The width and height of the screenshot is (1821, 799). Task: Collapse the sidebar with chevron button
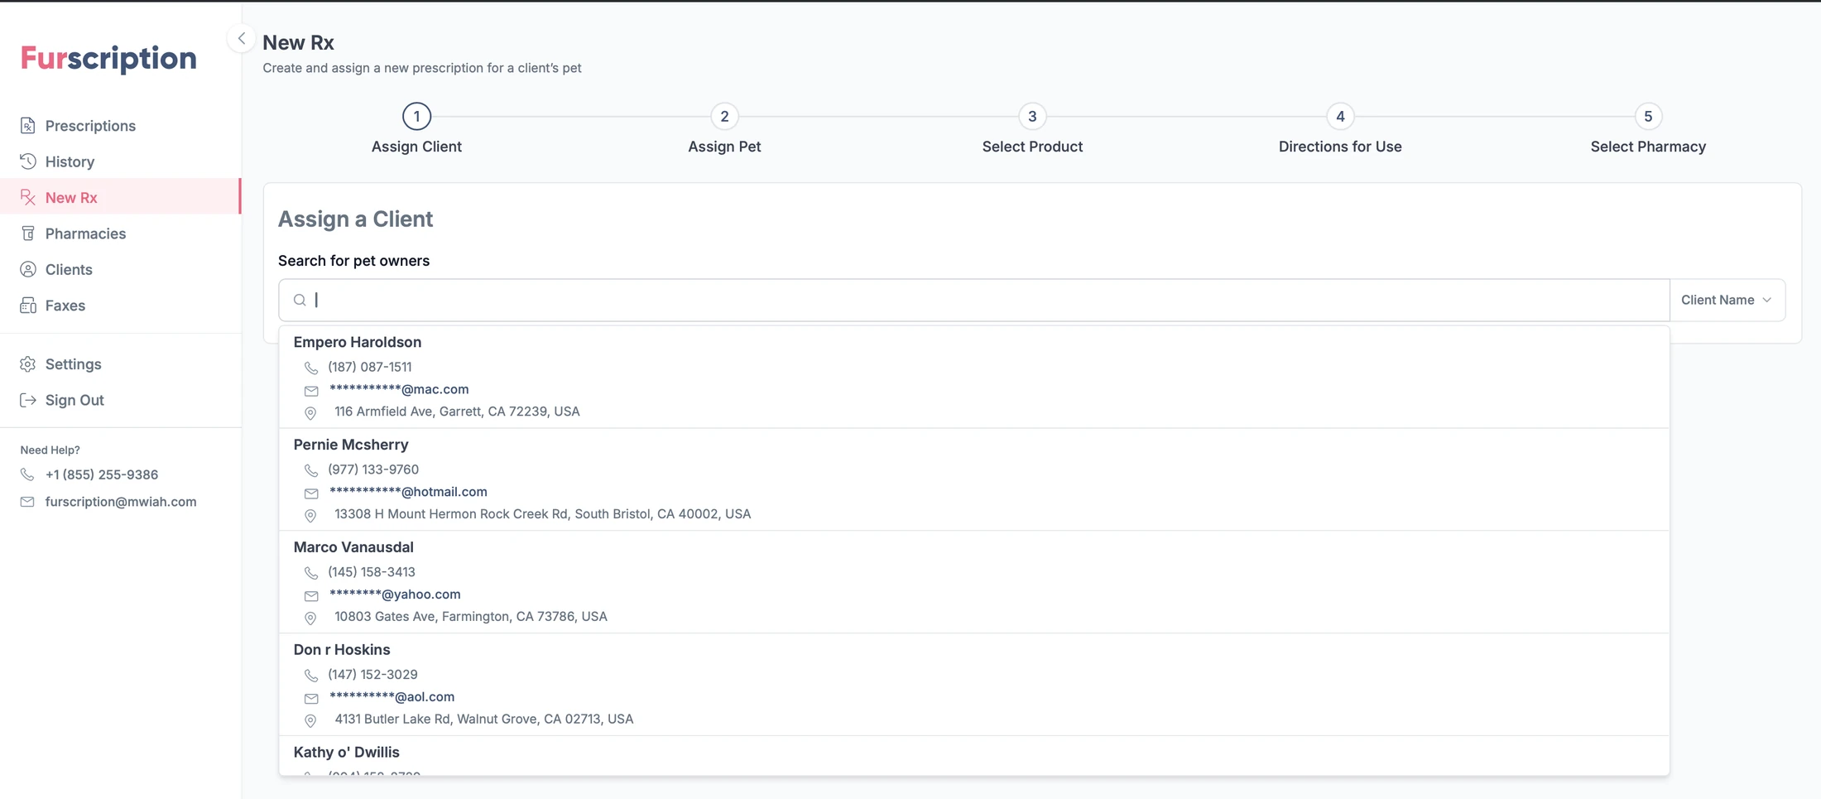241,38
